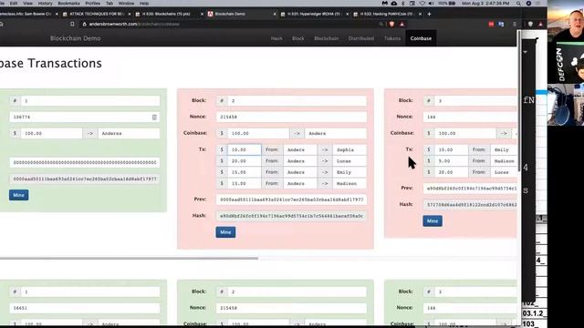Open the Bookmarks menu
The image size is (584, 328).
[x=68, y=4]
